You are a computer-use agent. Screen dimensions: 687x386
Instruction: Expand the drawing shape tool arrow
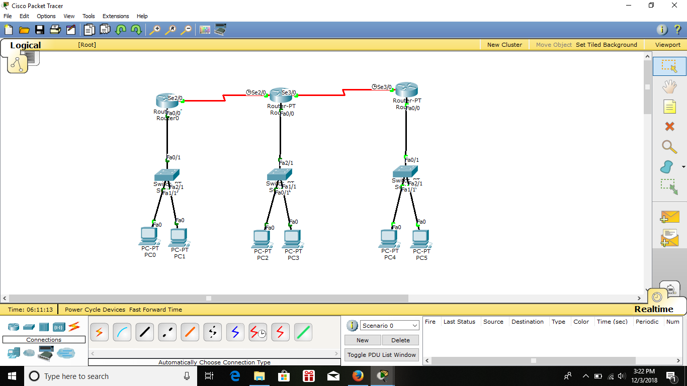click(682, 166)
